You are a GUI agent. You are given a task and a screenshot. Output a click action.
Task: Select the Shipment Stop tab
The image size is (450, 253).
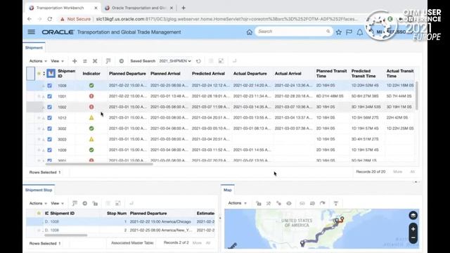[x=39, y=190]
